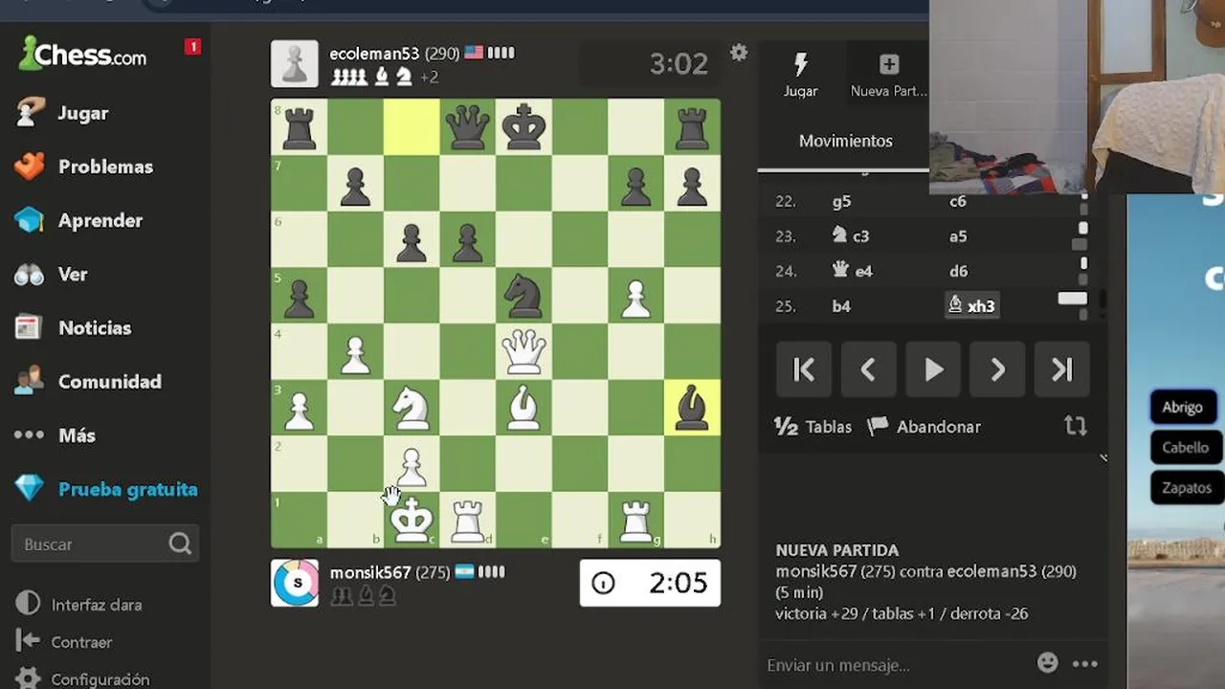The image size is (1225, 689).
Task: Select white's move b4 in list
Action: 841,306
